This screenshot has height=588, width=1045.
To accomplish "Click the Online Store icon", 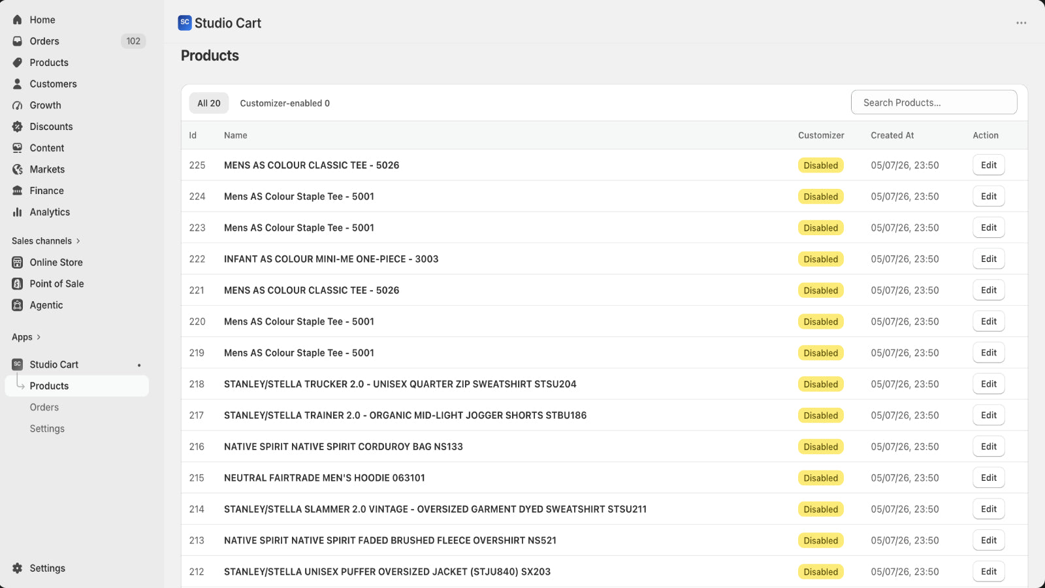I will pyautogui.click(x=18, y=263).
